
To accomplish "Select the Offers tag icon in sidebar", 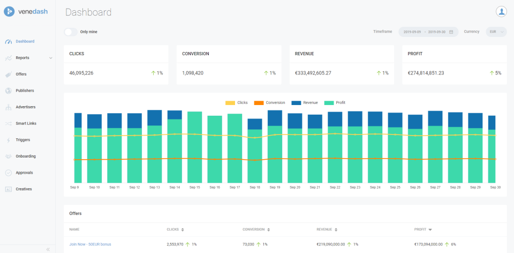I will tap(9, 75).
